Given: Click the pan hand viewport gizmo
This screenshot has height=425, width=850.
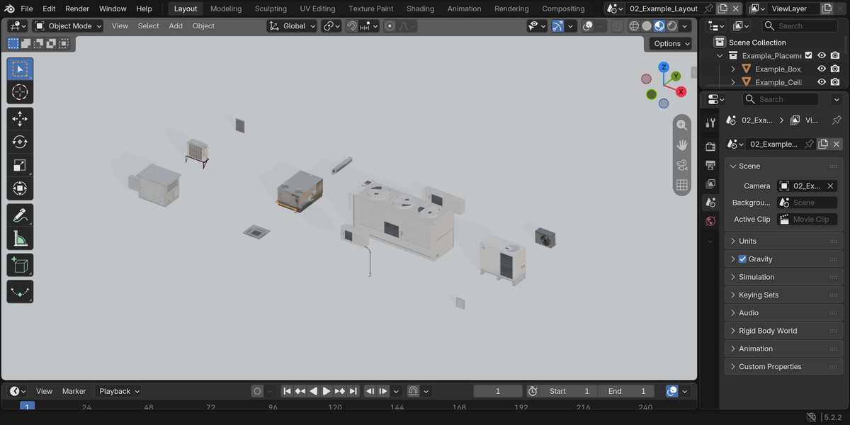Looking at the screenshot, I should click(x=681, y=144).
